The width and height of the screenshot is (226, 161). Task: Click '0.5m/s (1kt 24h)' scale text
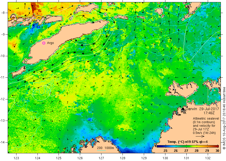[x=204, y=133]
